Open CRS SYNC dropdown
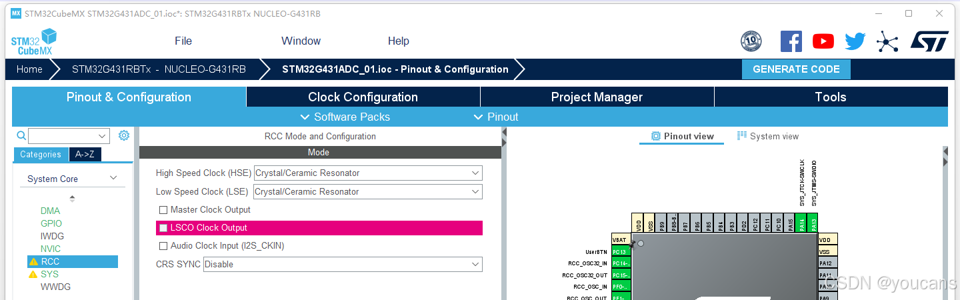 pos(343,265)
